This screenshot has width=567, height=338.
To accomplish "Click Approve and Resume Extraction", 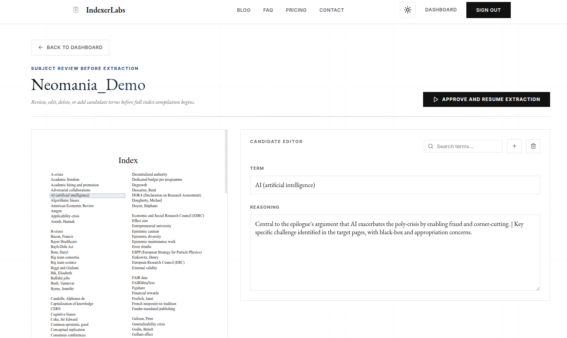I will click(486, 99).
